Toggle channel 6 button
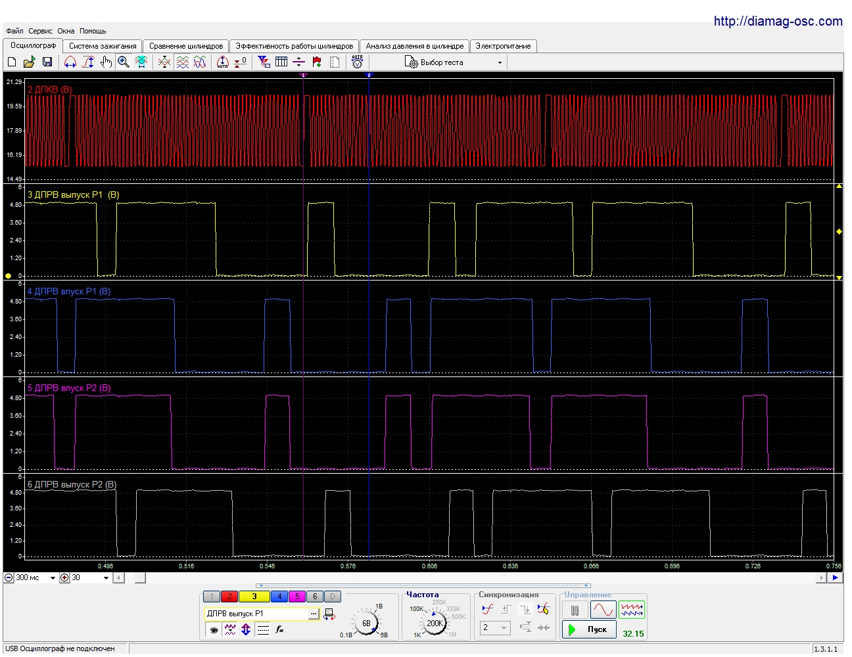The image size is (852, 657). tap(315, 597)
